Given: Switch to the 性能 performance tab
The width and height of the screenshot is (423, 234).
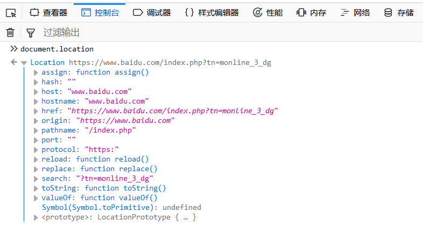Looking at the screenshot, I should 268,13.
